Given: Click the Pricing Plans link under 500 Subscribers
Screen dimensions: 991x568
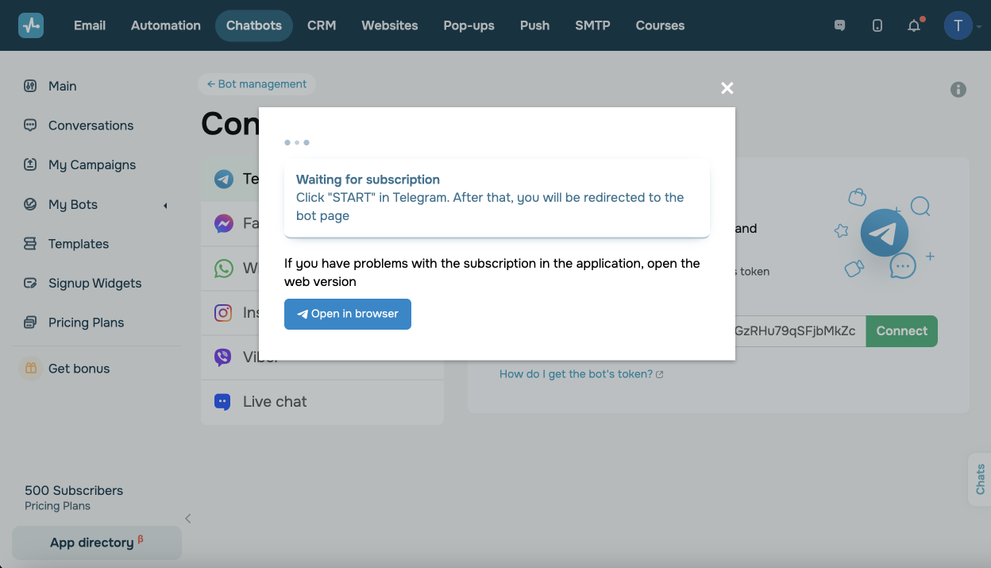Looking at the screenshot, I should coord(57,506).
